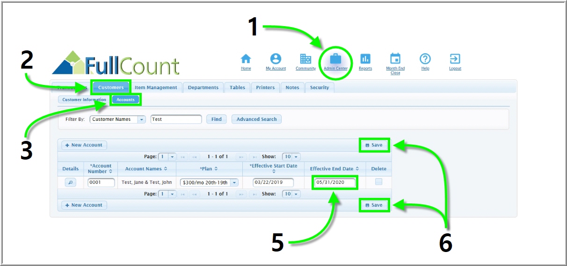Open the Month End Close calendar icon
567x266 pixels.
[x=395, y=59]
